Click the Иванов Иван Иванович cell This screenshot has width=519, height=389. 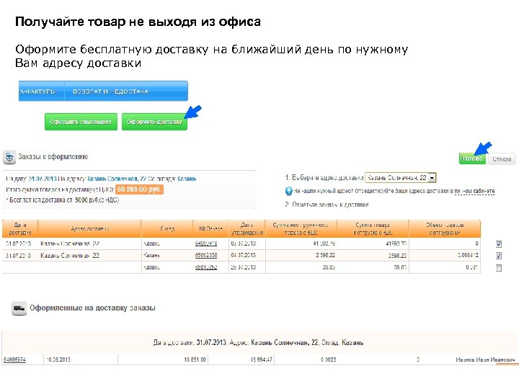point(485,359)
